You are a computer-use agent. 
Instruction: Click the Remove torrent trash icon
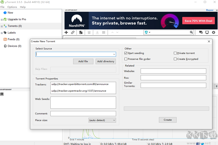(89, 32)
